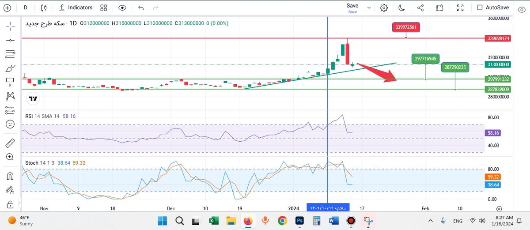Toggle lock all drawings
The height and width of the screenshot is (230, 530).
10,204
